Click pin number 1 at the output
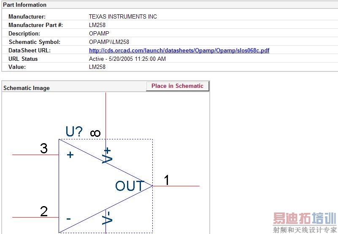 point(167,180)
